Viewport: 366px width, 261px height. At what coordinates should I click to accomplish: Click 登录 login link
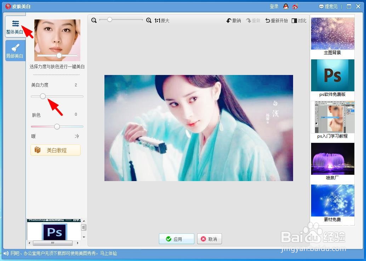coord(274,6)
